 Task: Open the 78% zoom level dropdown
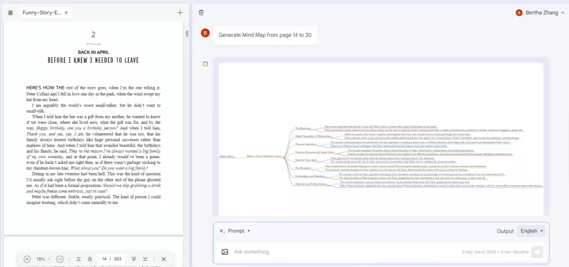(43, 259)
